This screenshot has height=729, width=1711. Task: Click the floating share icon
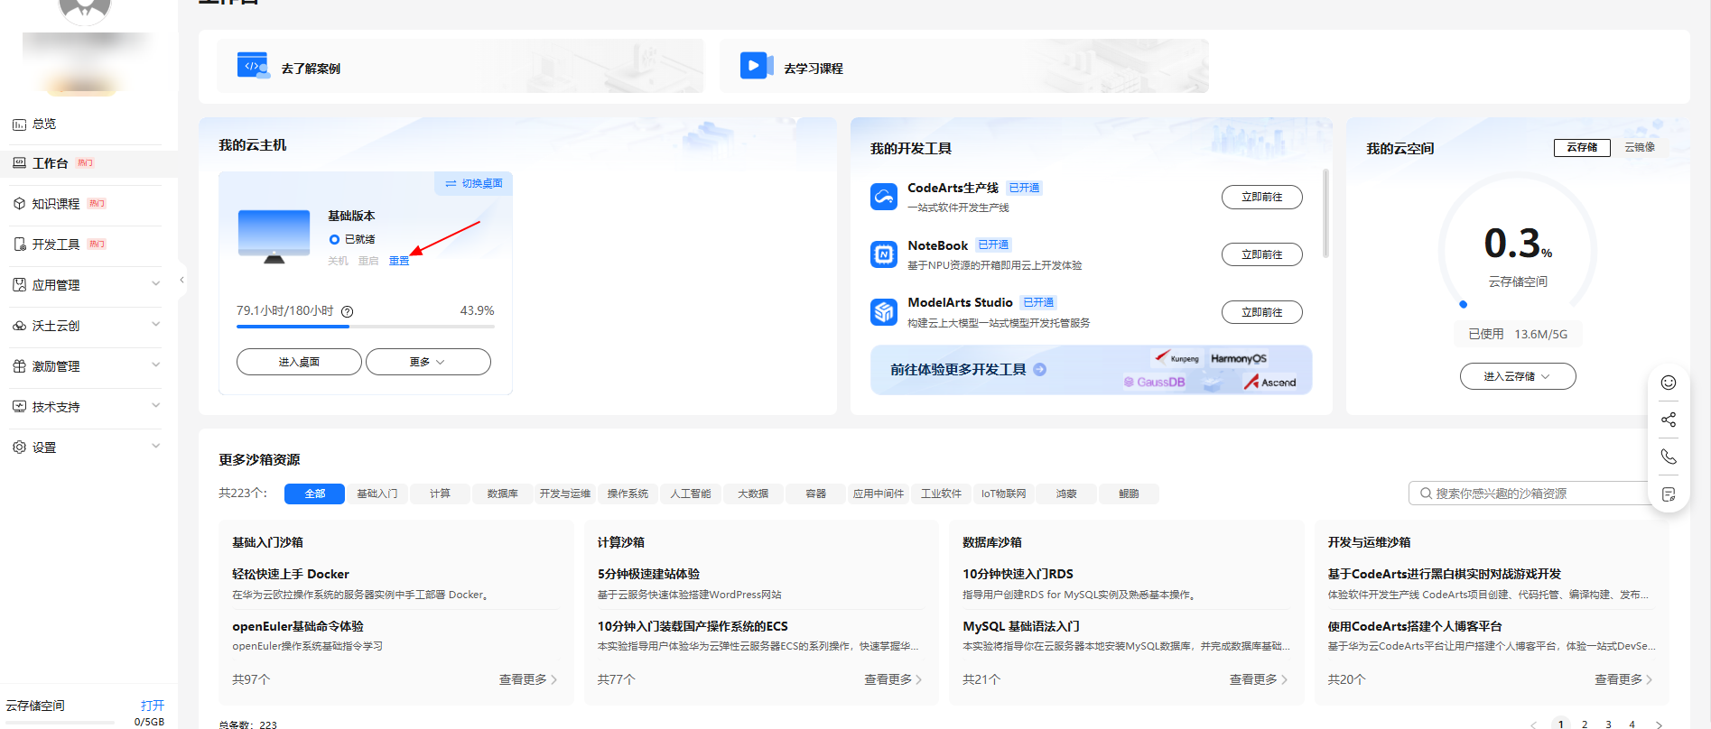[1669, 420]
